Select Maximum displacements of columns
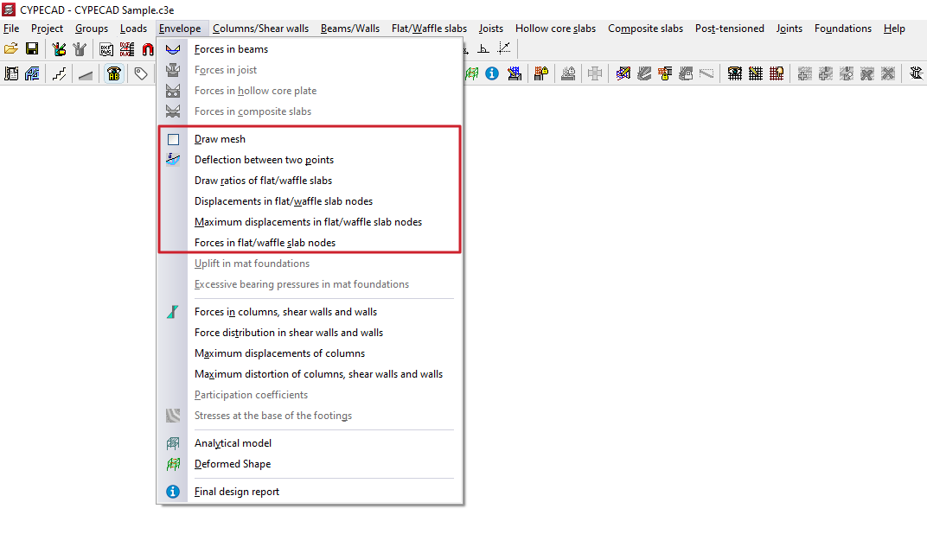Image resolution: width=927 pixels, height=534 pixels. pyautogui.click(x=310, y=353)
